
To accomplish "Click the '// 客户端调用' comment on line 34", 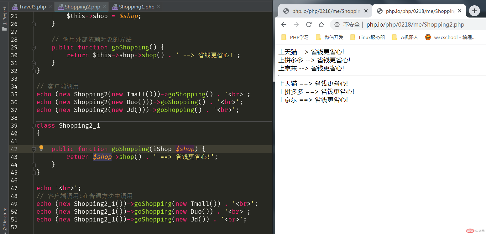I will pyautogui.click(x=57, y=86).
